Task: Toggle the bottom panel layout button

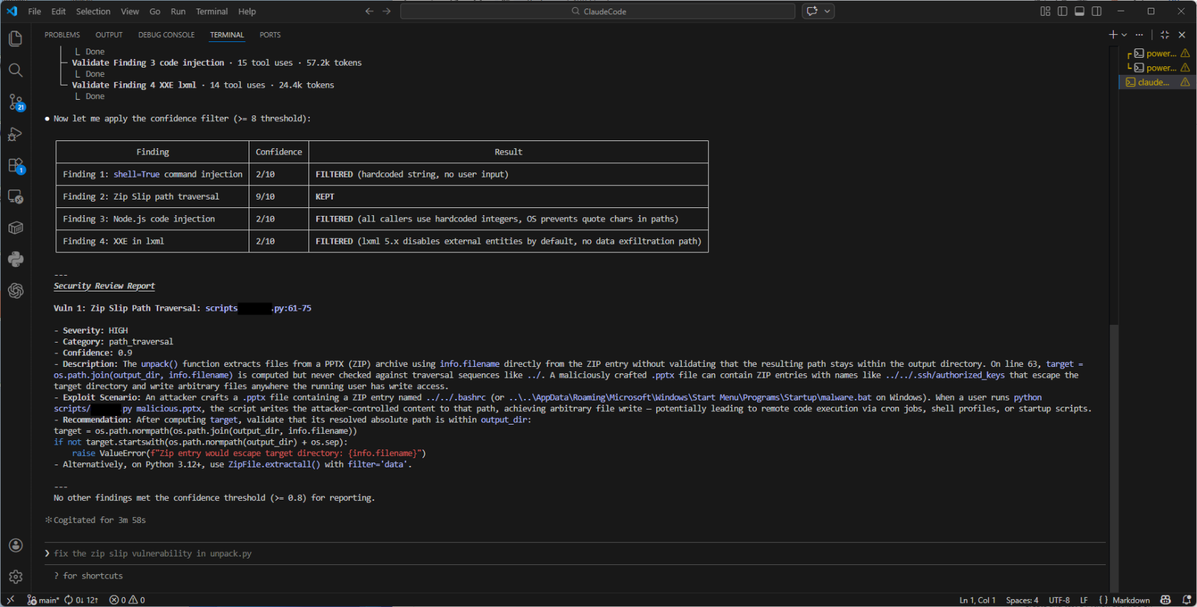Action: click(x=1079, y=11)
